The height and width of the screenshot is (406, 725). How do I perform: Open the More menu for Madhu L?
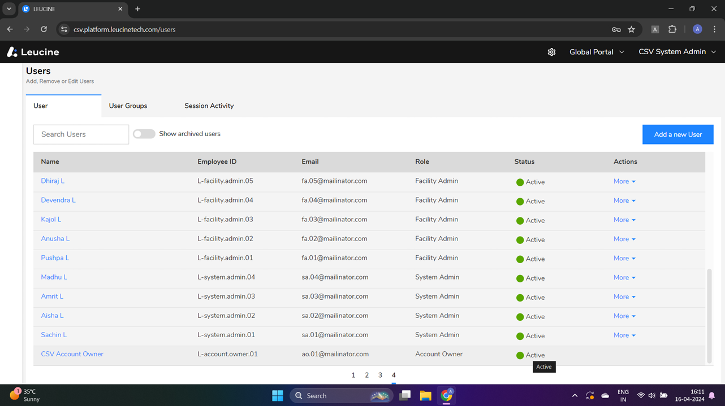[624, 277]
